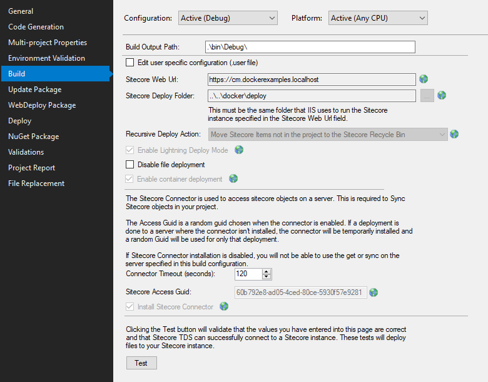The image size is (488, 382).
Task: Click the Test button
Action: click(141, 363)
